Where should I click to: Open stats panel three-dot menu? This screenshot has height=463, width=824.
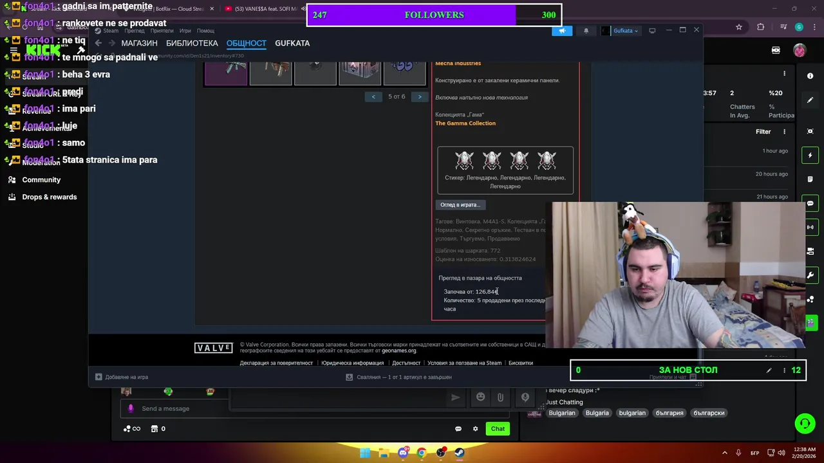pyautogui.click(x=784, y=74)
